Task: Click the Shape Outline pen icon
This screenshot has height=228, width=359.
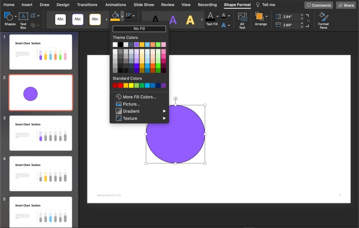Action: click(x=128, y=16)
